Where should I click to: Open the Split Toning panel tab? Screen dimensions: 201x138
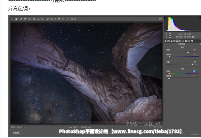(x=177, y=41)
